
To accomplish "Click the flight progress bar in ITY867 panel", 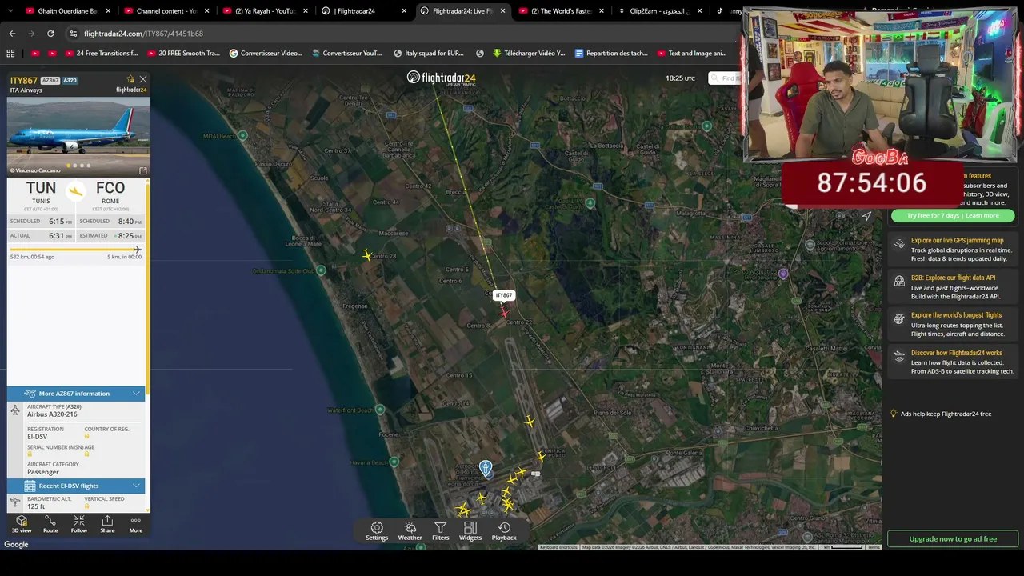I will tap(76, 250).
